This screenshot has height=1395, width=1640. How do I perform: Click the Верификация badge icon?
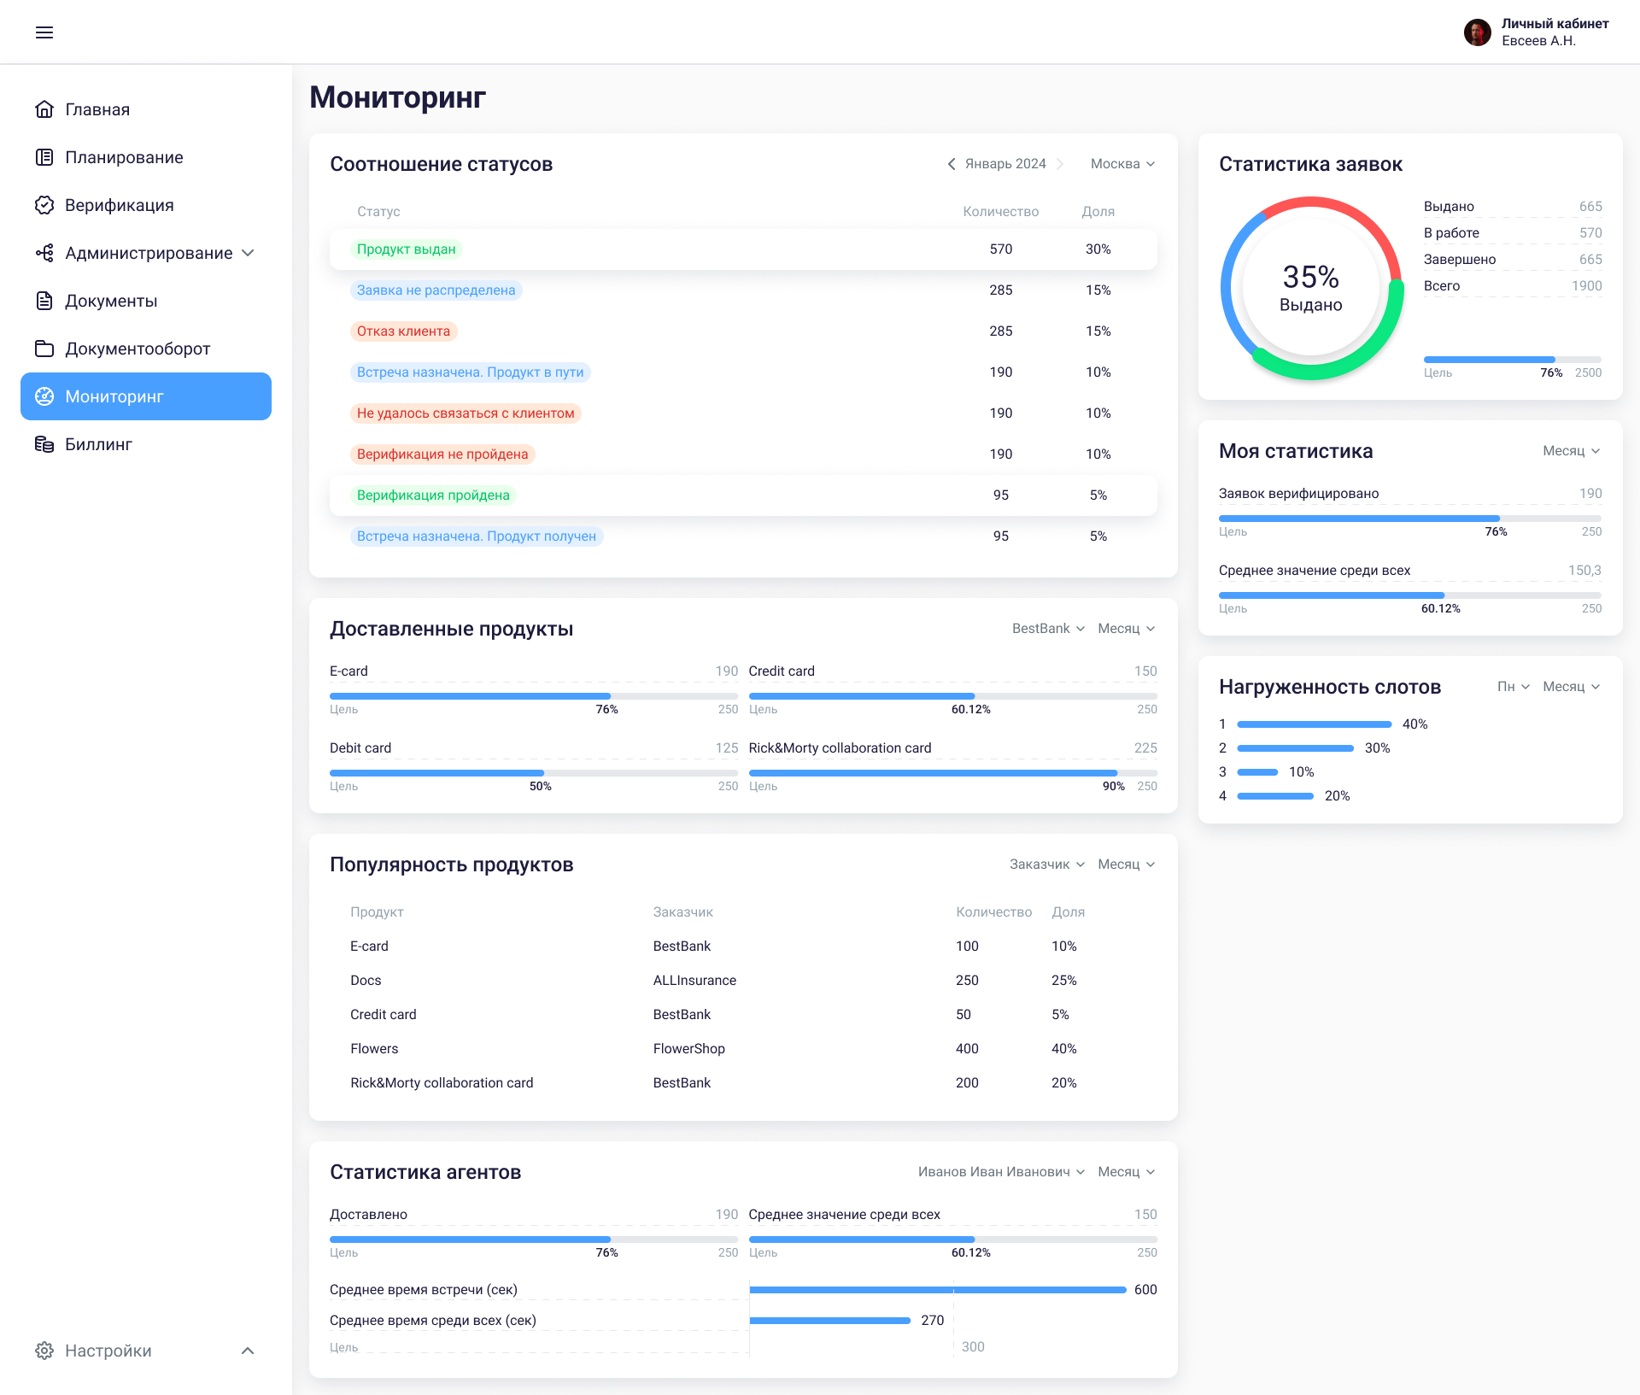tap(44, 205)
